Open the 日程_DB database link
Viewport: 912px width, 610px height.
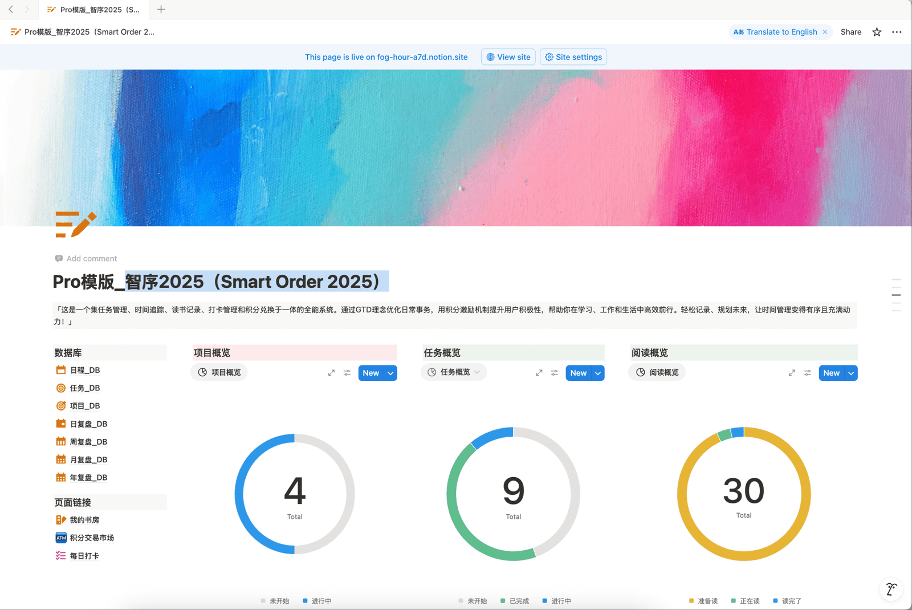point(84,370)
